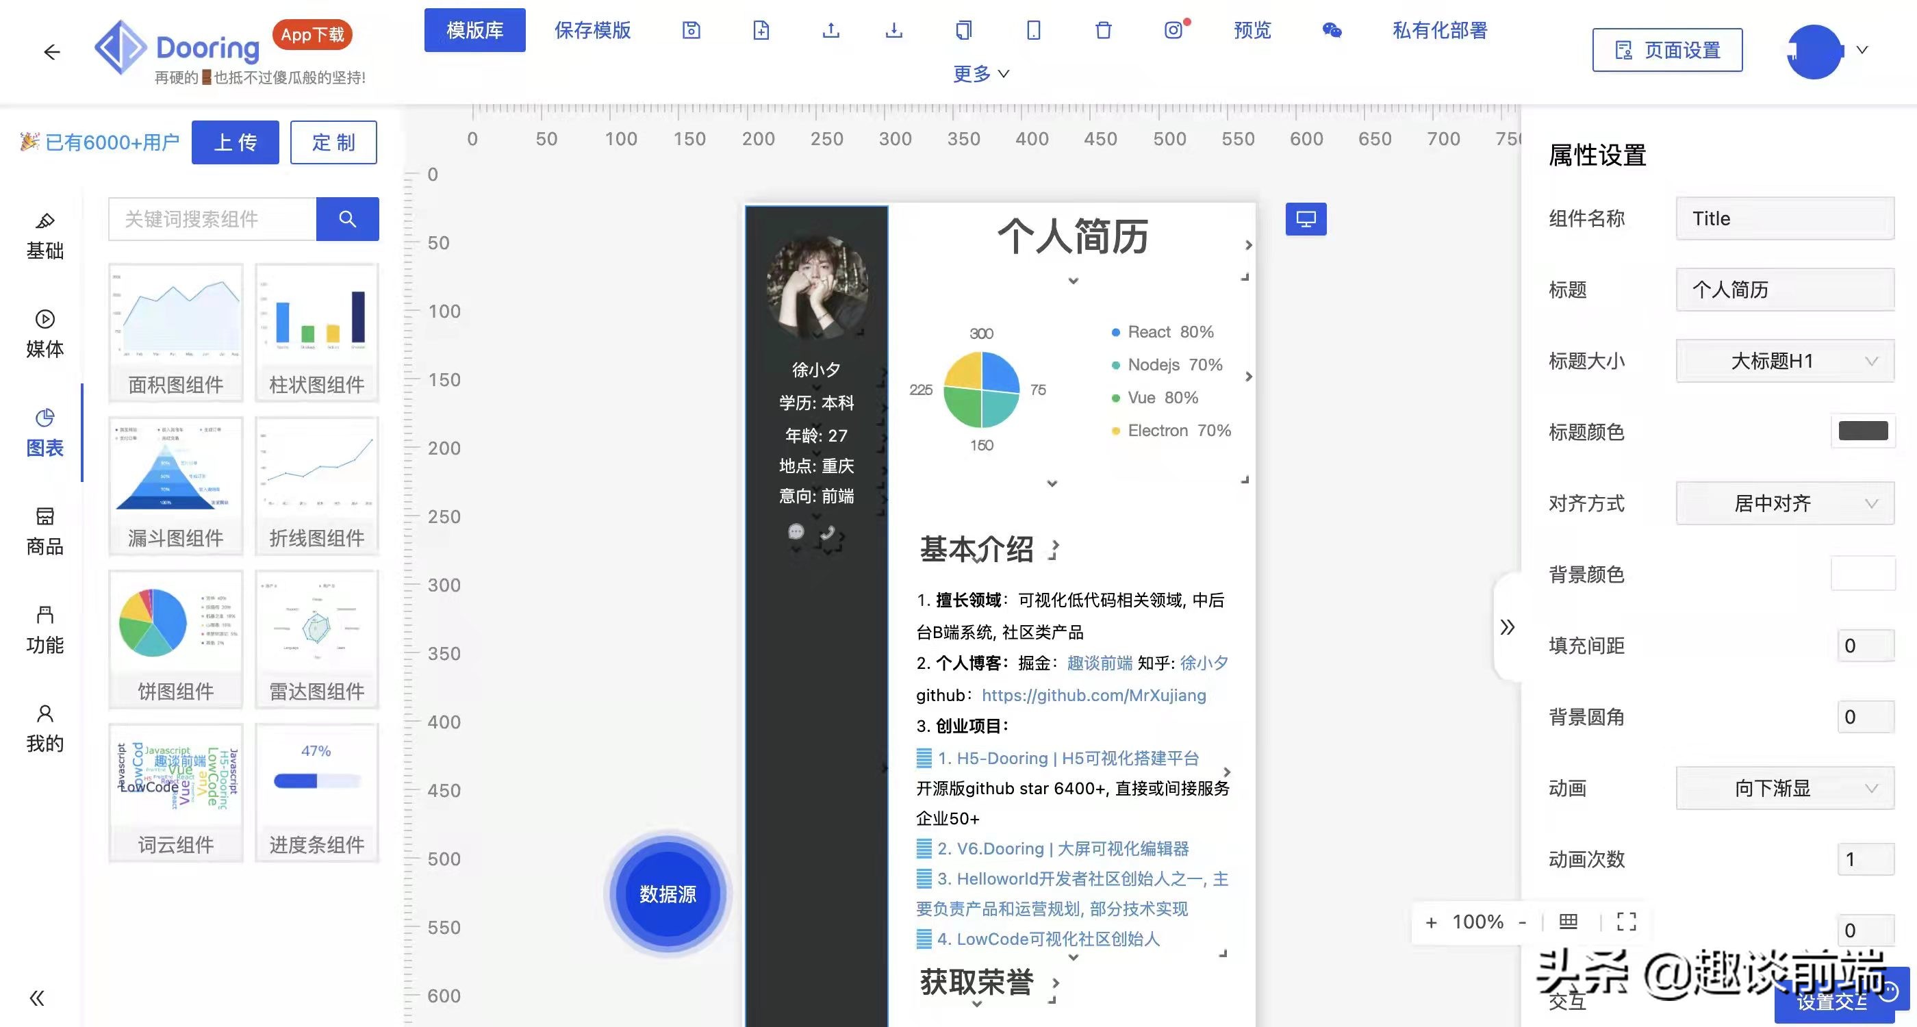Click the chat bubble icon in resume

point(796,531)
